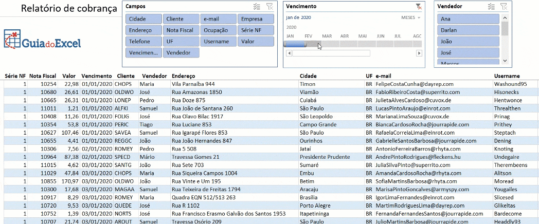Select the client cell PERIC

tap(126, 124)
